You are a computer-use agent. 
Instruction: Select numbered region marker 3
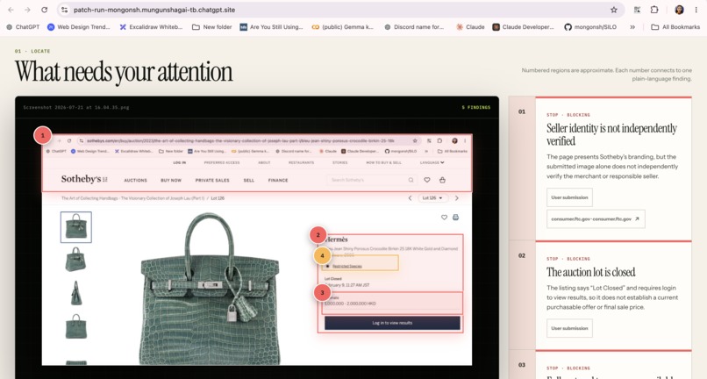click(322, 292)
